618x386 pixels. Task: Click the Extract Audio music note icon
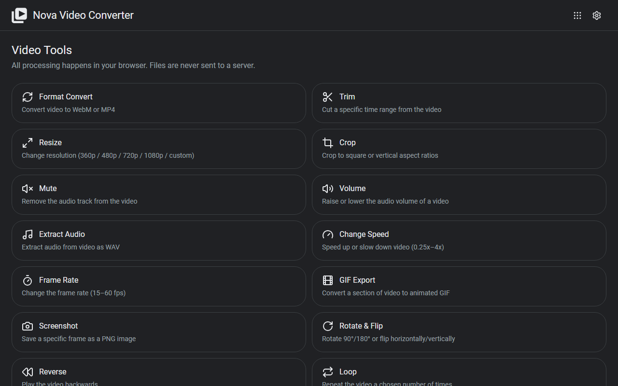point(28,234)
